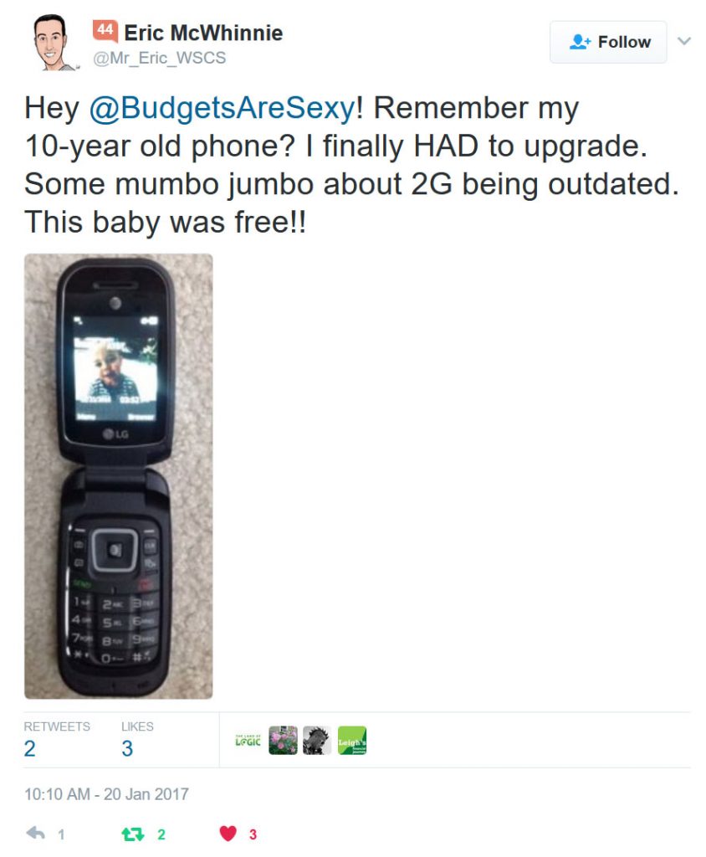Viewport: 706px width, 857px height.
Task: Expand the chevron menu beside Follow
Action: click(684, 41)
